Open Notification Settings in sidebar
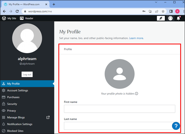Image resolution: width=185 pixels, height=134 pixels. (27, 124)
